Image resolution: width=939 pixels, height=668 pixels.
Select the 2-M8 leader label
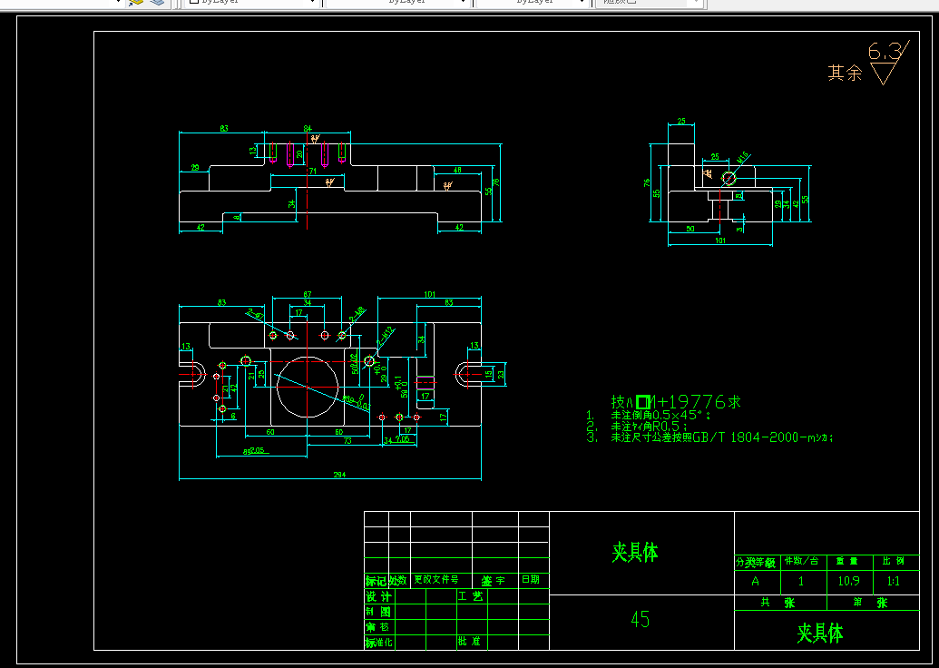coord(357,313)
